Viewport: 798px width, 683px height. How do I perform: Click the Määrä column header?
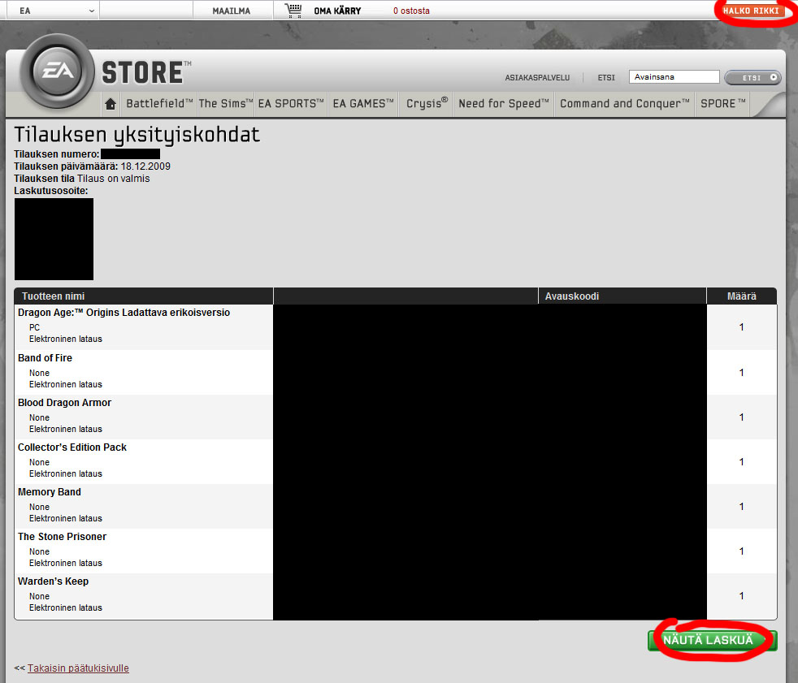(x=741, y=296)
